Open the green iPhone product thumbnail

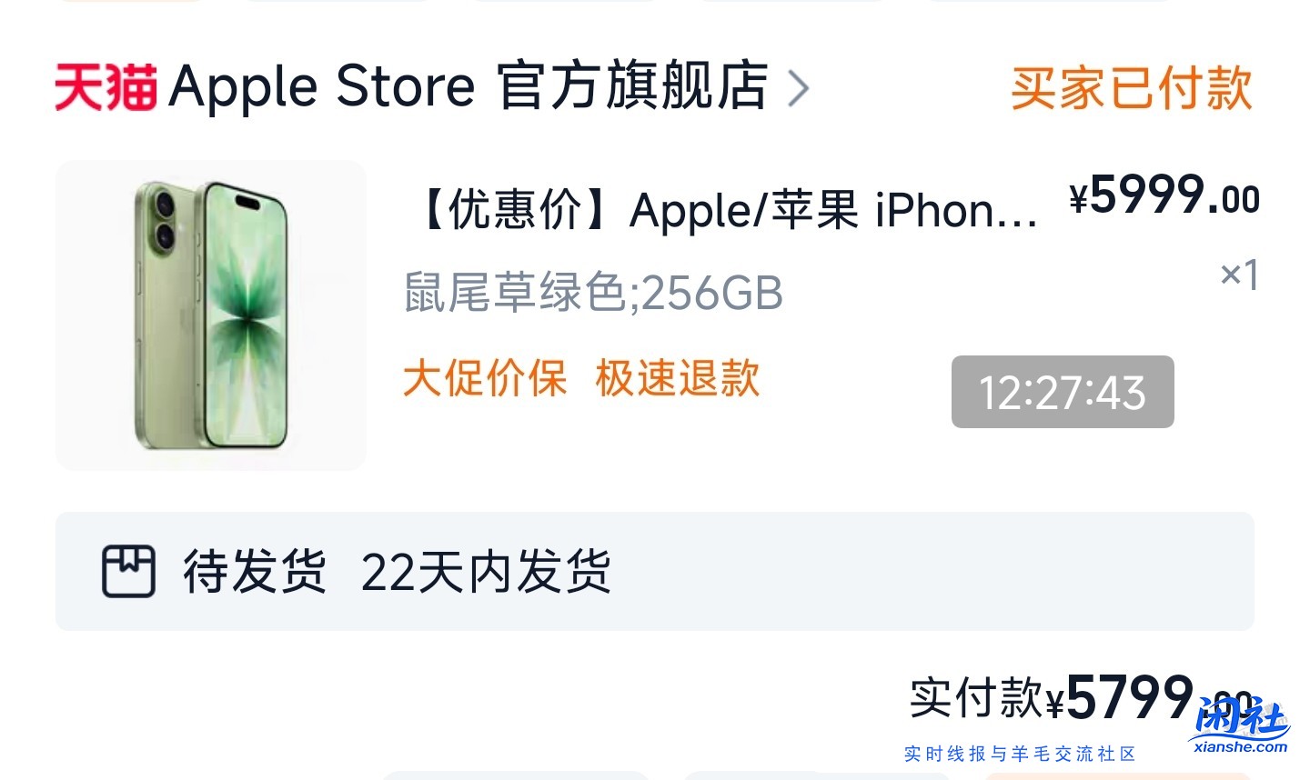(211, 315)
